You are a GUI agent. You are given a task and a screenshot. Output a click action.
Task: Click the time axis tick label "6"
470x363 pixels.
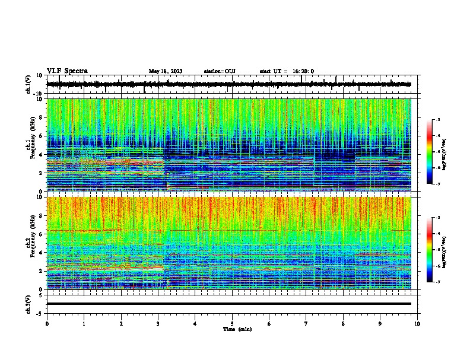269,324
